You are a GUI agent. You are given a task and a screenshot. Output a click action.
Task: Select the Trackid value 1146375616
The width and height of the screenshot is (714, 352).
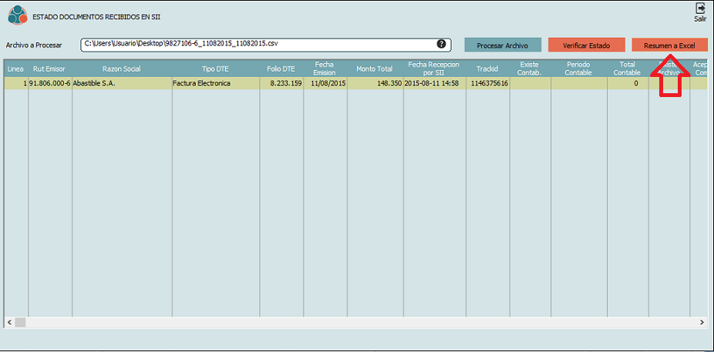coord(489,83)
